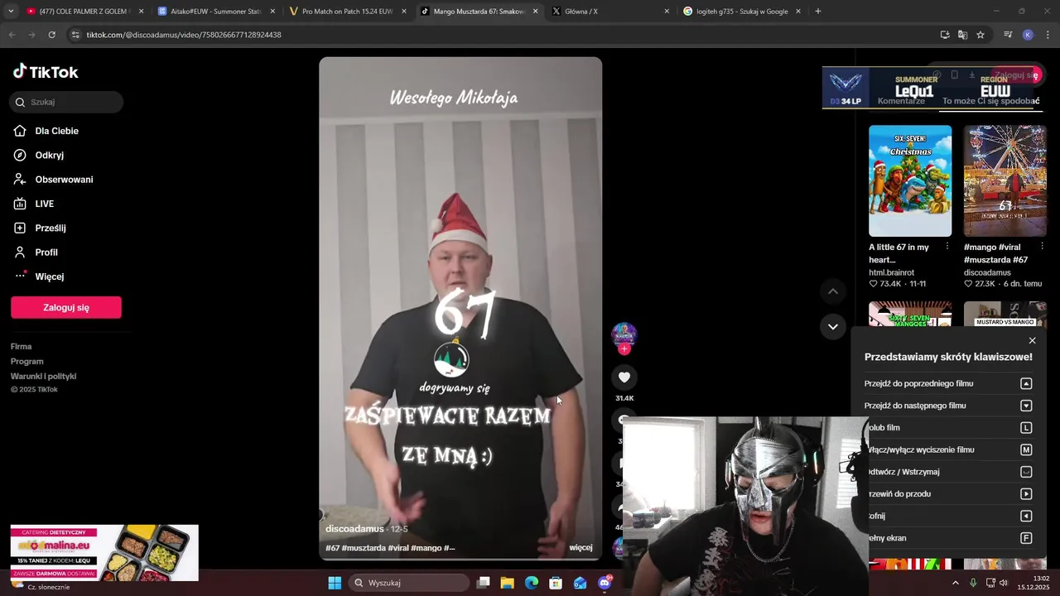The height and width of the screenshot is (596, 1060).
Task: Switch to the logiteh g735 Google tab
Action: (x=742, y=12)
